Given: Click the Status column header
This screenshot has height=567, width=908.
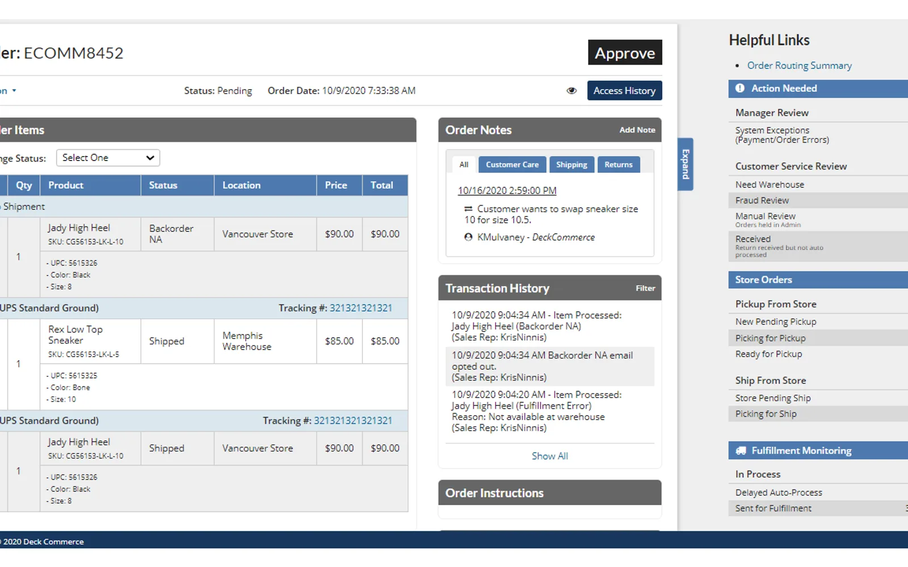Looking at the screenshot, I should [178, 185].
